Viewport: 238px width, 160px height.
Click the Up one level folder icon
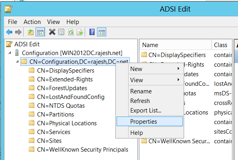(31, 32)
